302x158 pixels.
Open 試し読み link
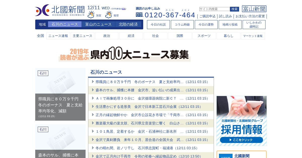point(225,16)
